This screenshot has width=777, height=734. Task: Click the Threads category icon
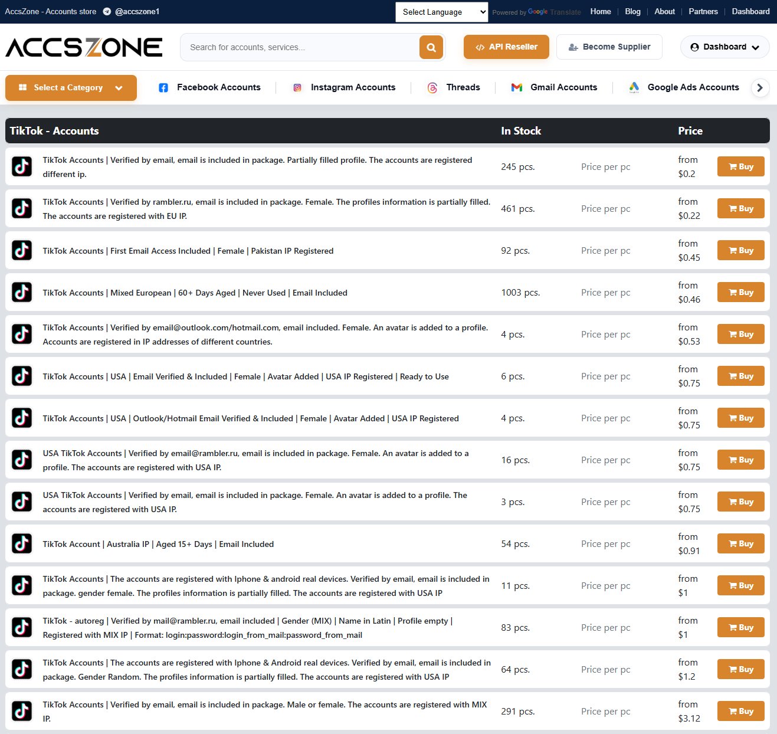432,87
